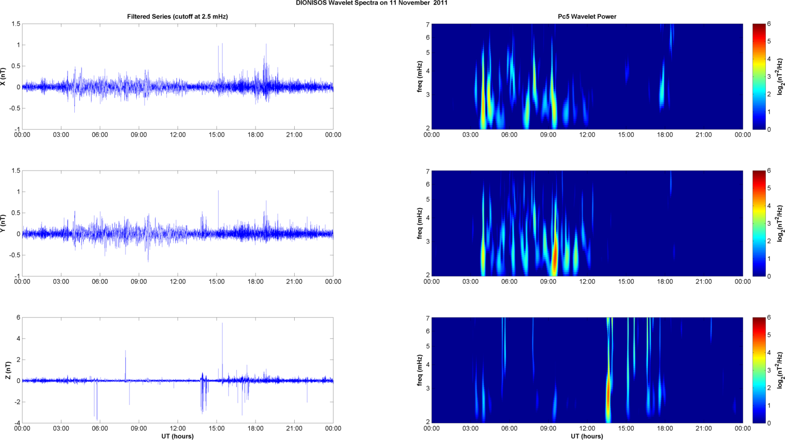Click the 'X (nT)' axis label
This screenshot has width=785, height=440.
click(x=3, y=77)
